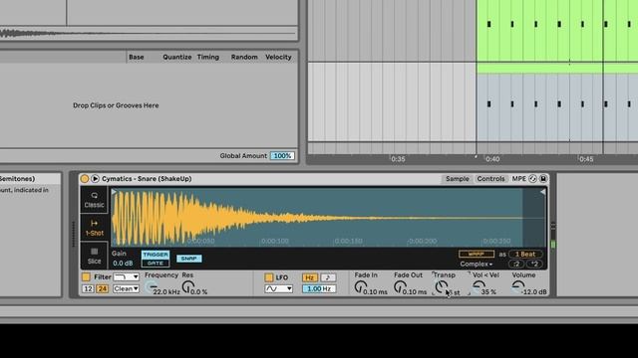
Task: Double the warp length with *2
Action: (534, 264)
